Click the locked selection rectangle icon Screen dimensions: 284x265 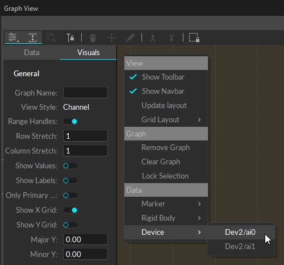click(x=194, y=38)
